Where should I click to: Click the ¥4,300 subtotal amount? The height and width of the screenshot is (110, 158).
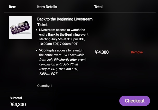point(18,105)
